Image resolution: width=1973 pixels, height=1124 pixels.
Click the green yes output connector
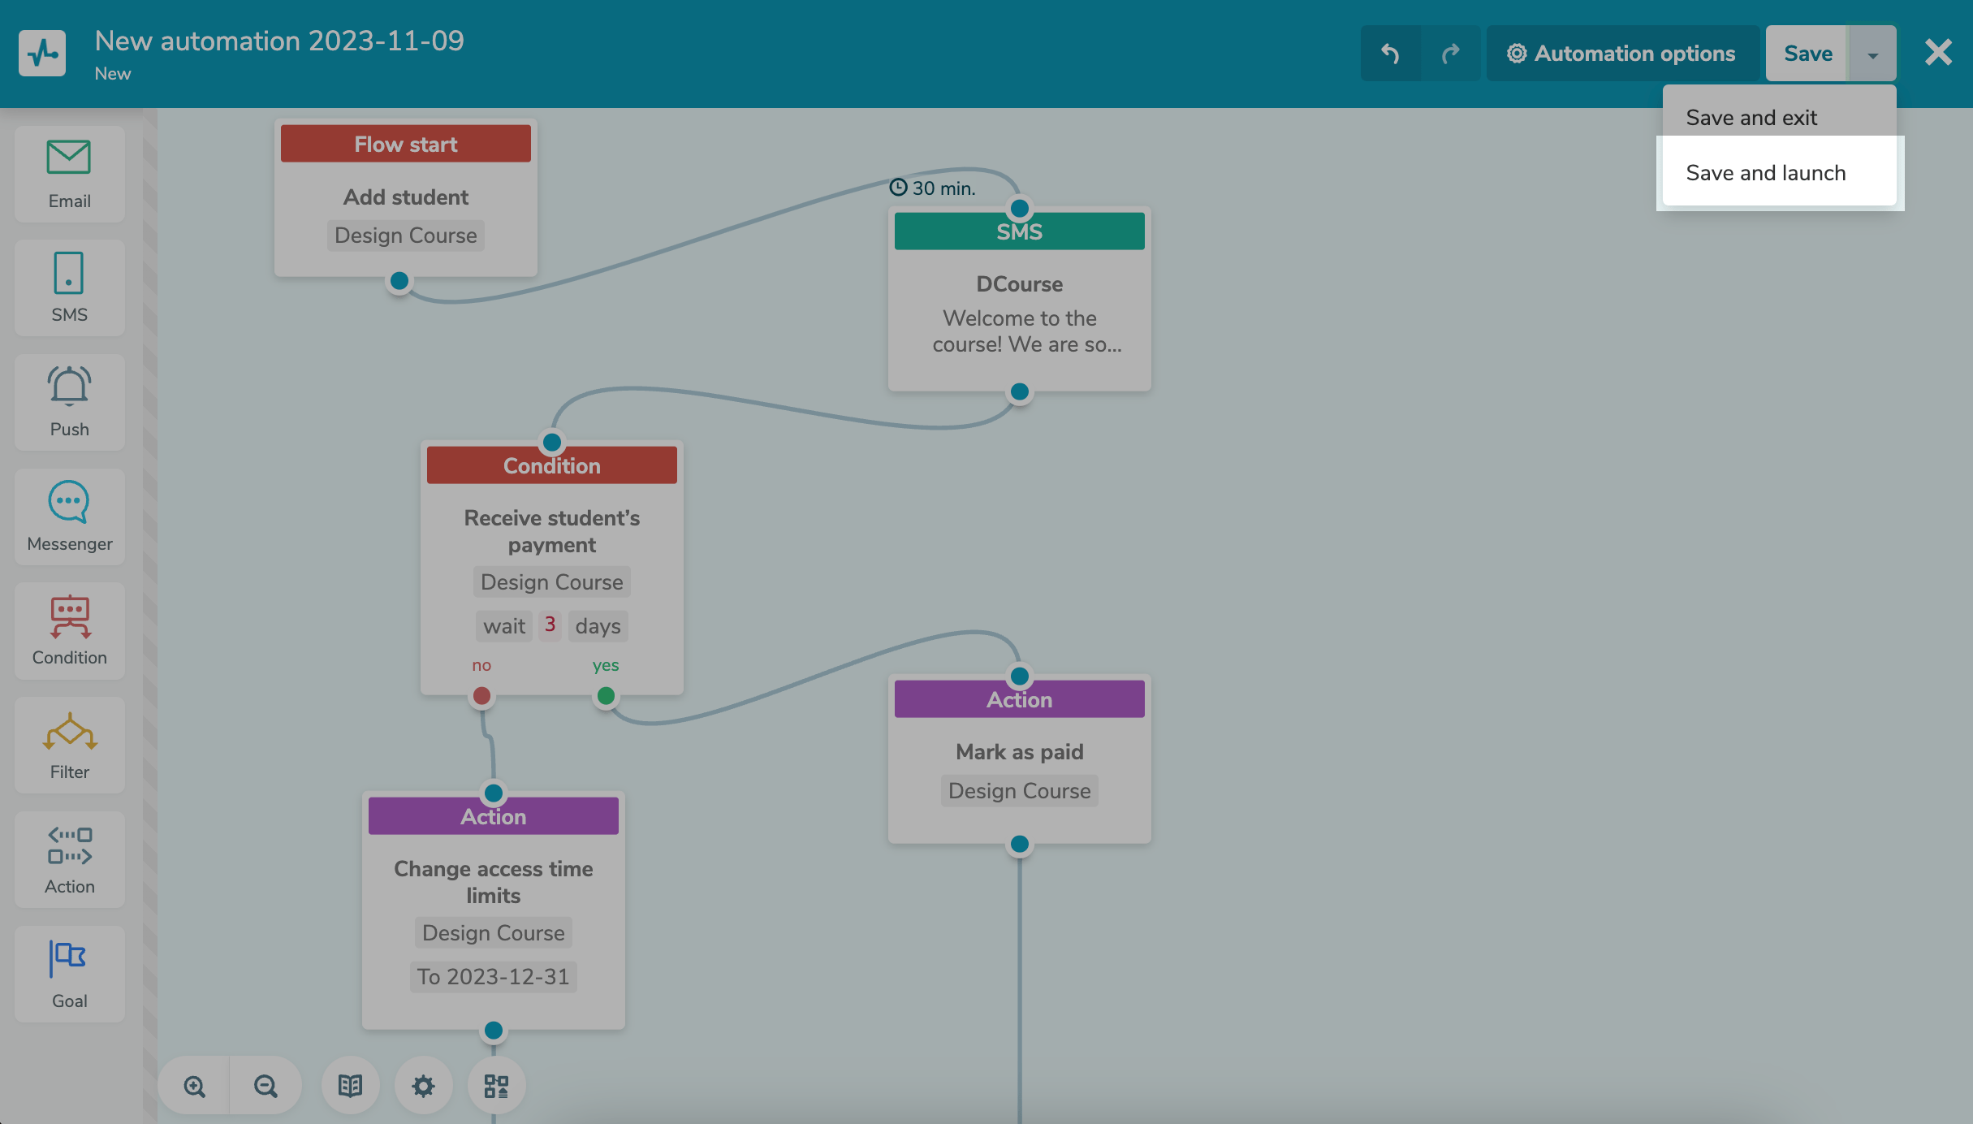point(606,696)
